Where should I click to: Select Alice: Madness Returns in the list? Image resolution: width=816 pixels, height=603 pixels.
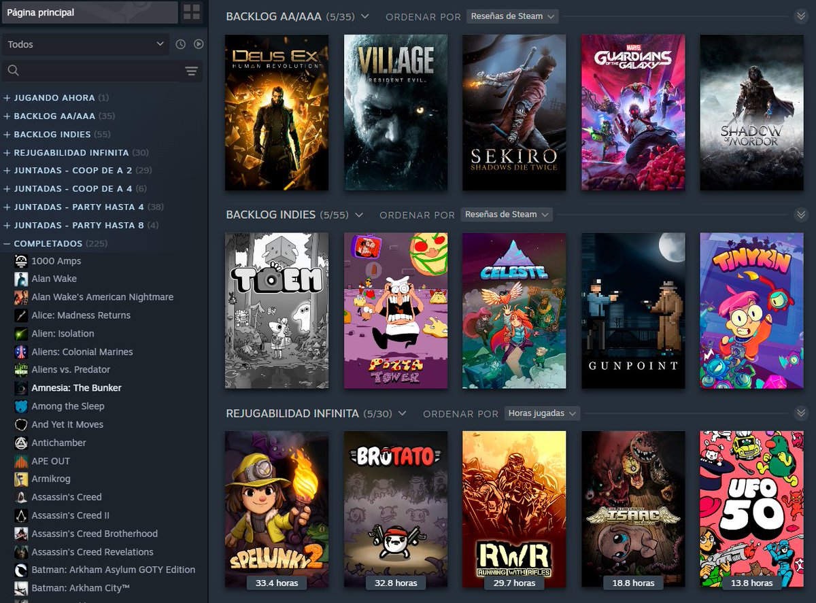click(81, 315)
